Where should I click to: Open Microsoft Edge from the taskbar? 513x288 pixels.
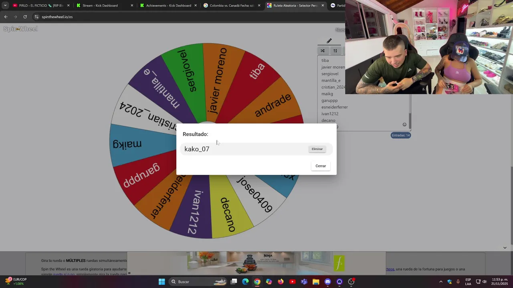(245, 282)
